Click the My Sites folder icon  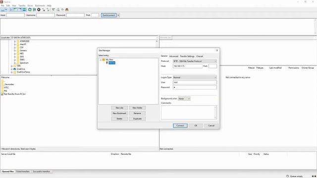[104, 60]
